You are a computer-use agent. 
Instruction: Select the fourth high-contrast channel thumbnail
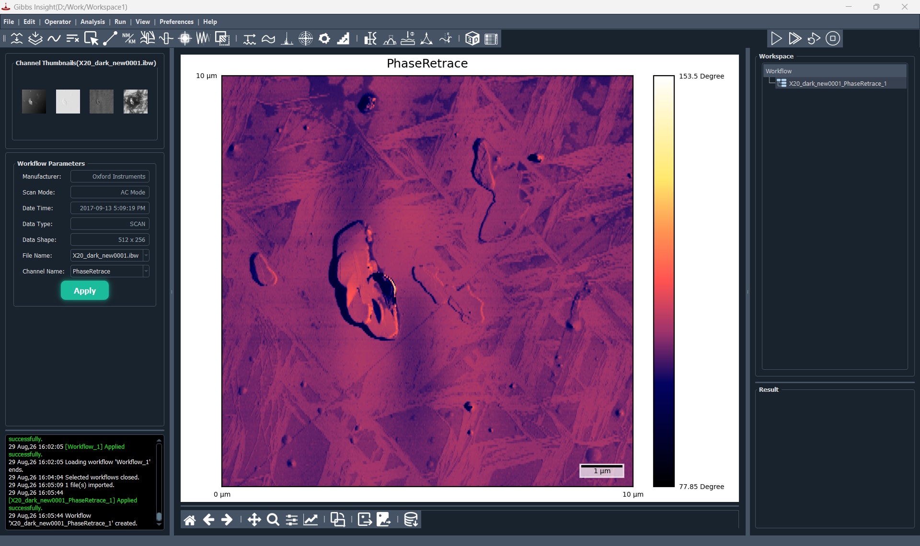coord(136,102)
